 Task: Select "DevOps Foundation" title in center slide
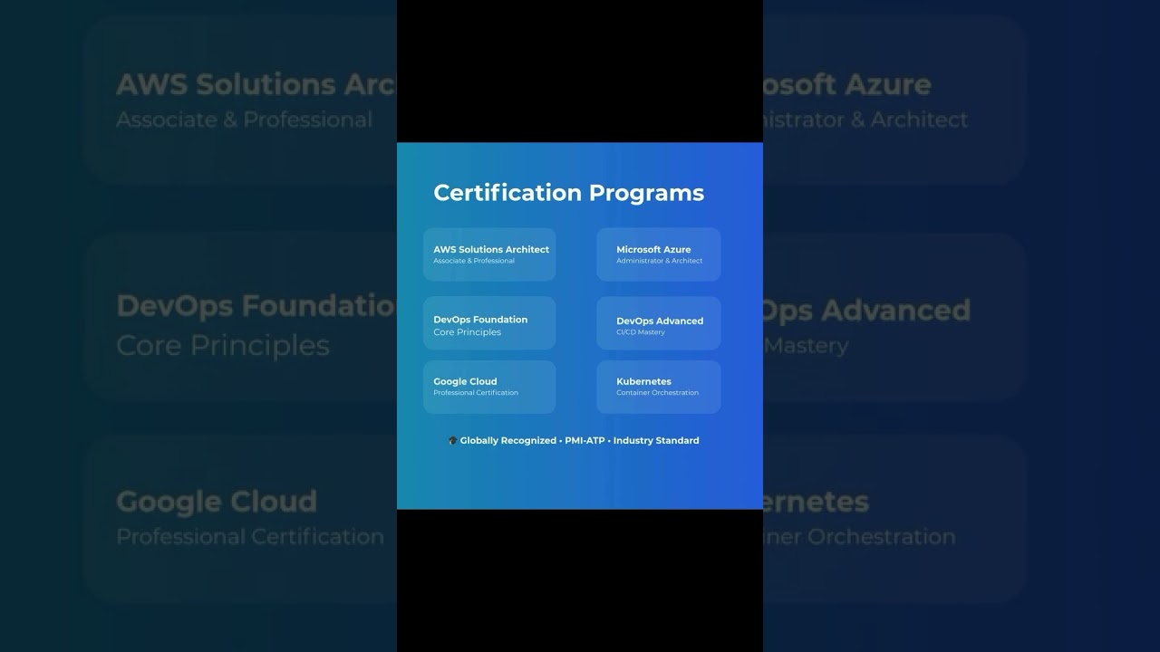480,320
